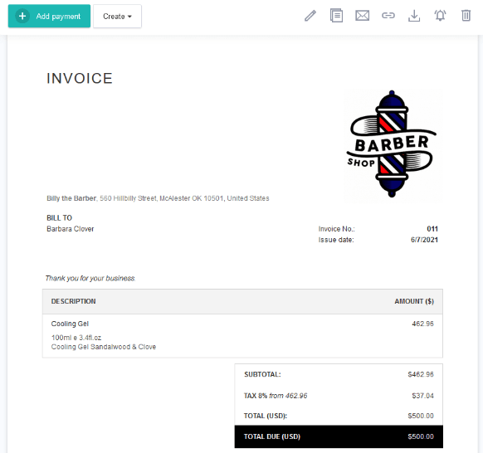Screen dimensions: 483x453
Task: Select the INVOICE heading text
Action: 80,78
